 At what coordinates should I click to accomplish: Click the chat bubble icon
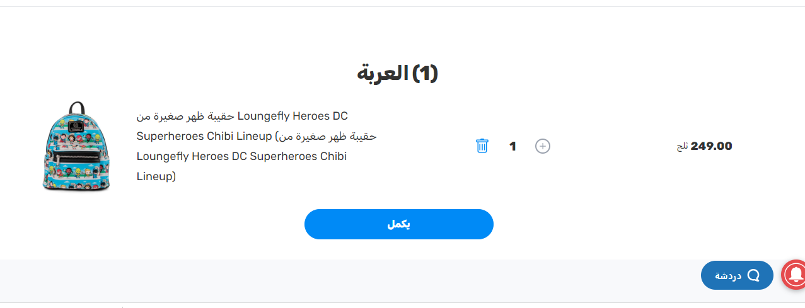point(753,275)
